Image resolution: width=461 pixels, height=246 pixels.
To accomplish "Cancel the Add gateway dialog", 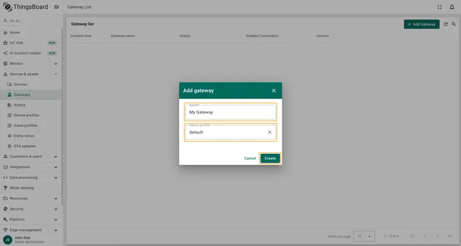I will coord(250,158).
